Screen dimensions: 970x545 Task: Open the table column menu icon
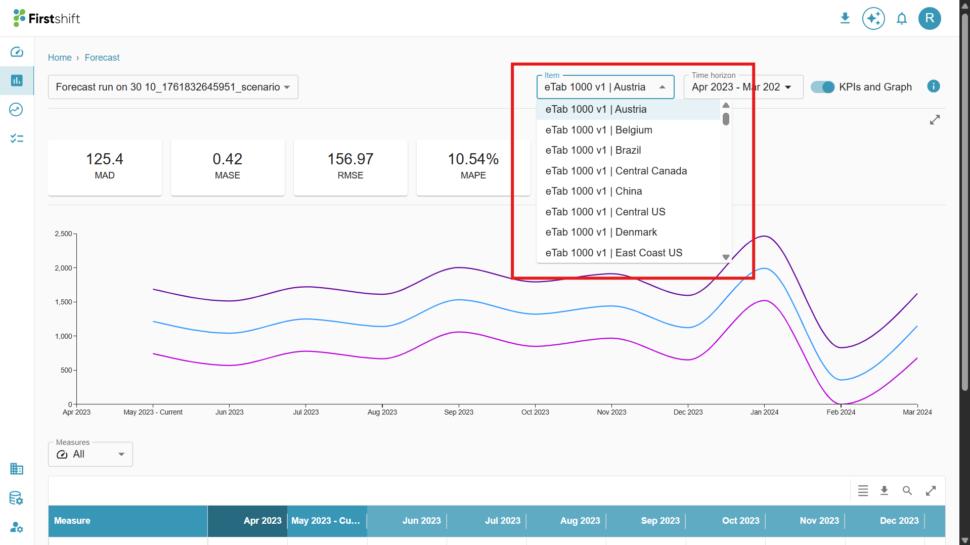pos(863,490)
